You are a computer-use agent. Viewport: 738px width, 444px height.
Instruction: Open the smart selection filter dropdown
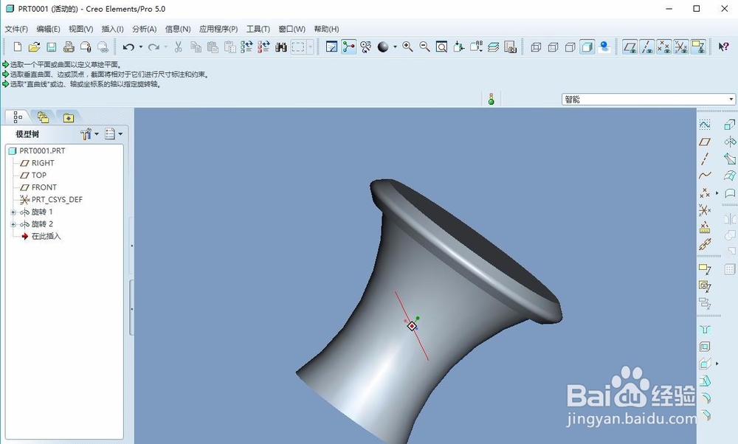tap(731, 100)
